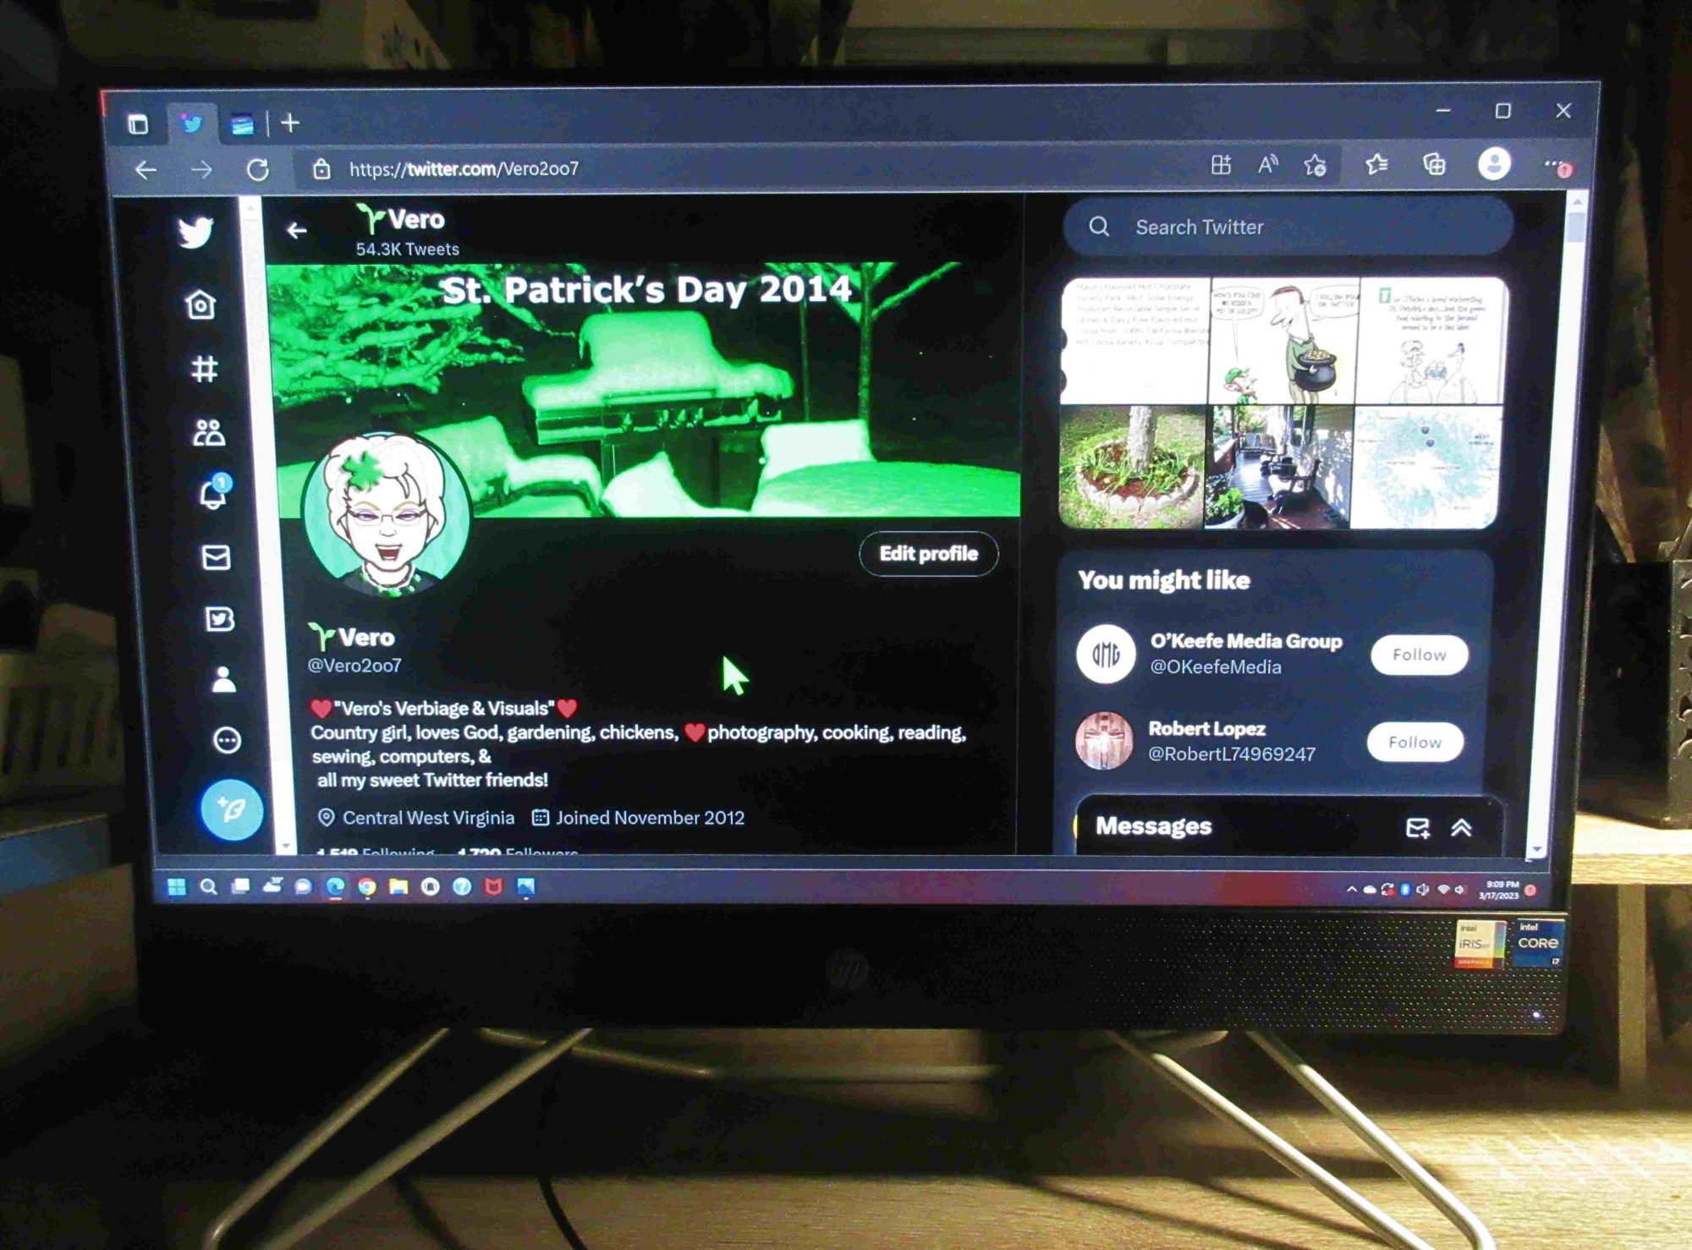
Task: Click the Read aloud icon in the address bar
Action: (x=1266, y=165)
